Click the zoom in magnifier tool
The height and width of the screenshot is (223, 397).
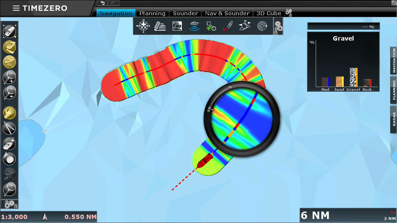pyautogui.click(x=9, y=77)
